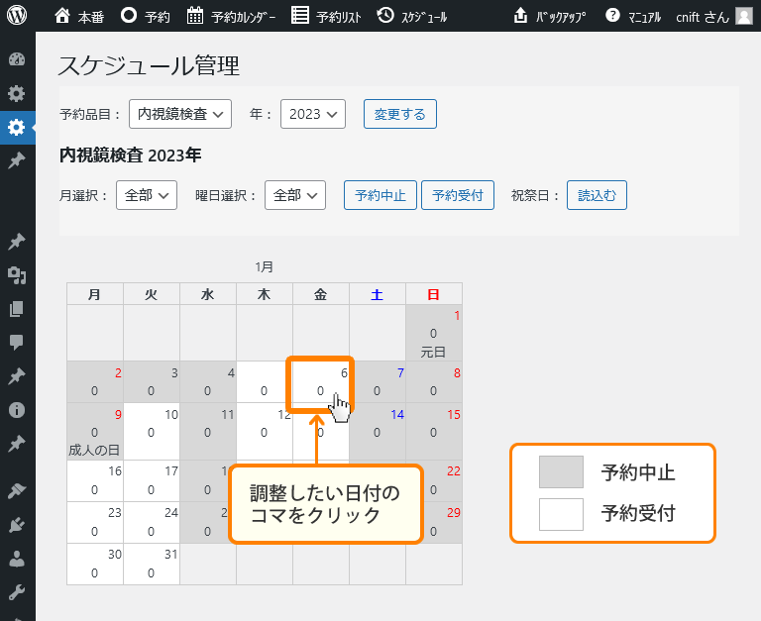Select the January 17 calendar cell

point(151,480)
